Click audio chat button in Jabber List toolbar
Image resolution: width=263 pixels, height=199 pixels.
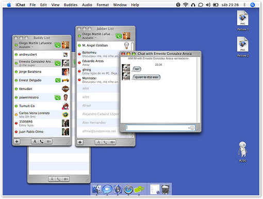[x=105, y=142]
